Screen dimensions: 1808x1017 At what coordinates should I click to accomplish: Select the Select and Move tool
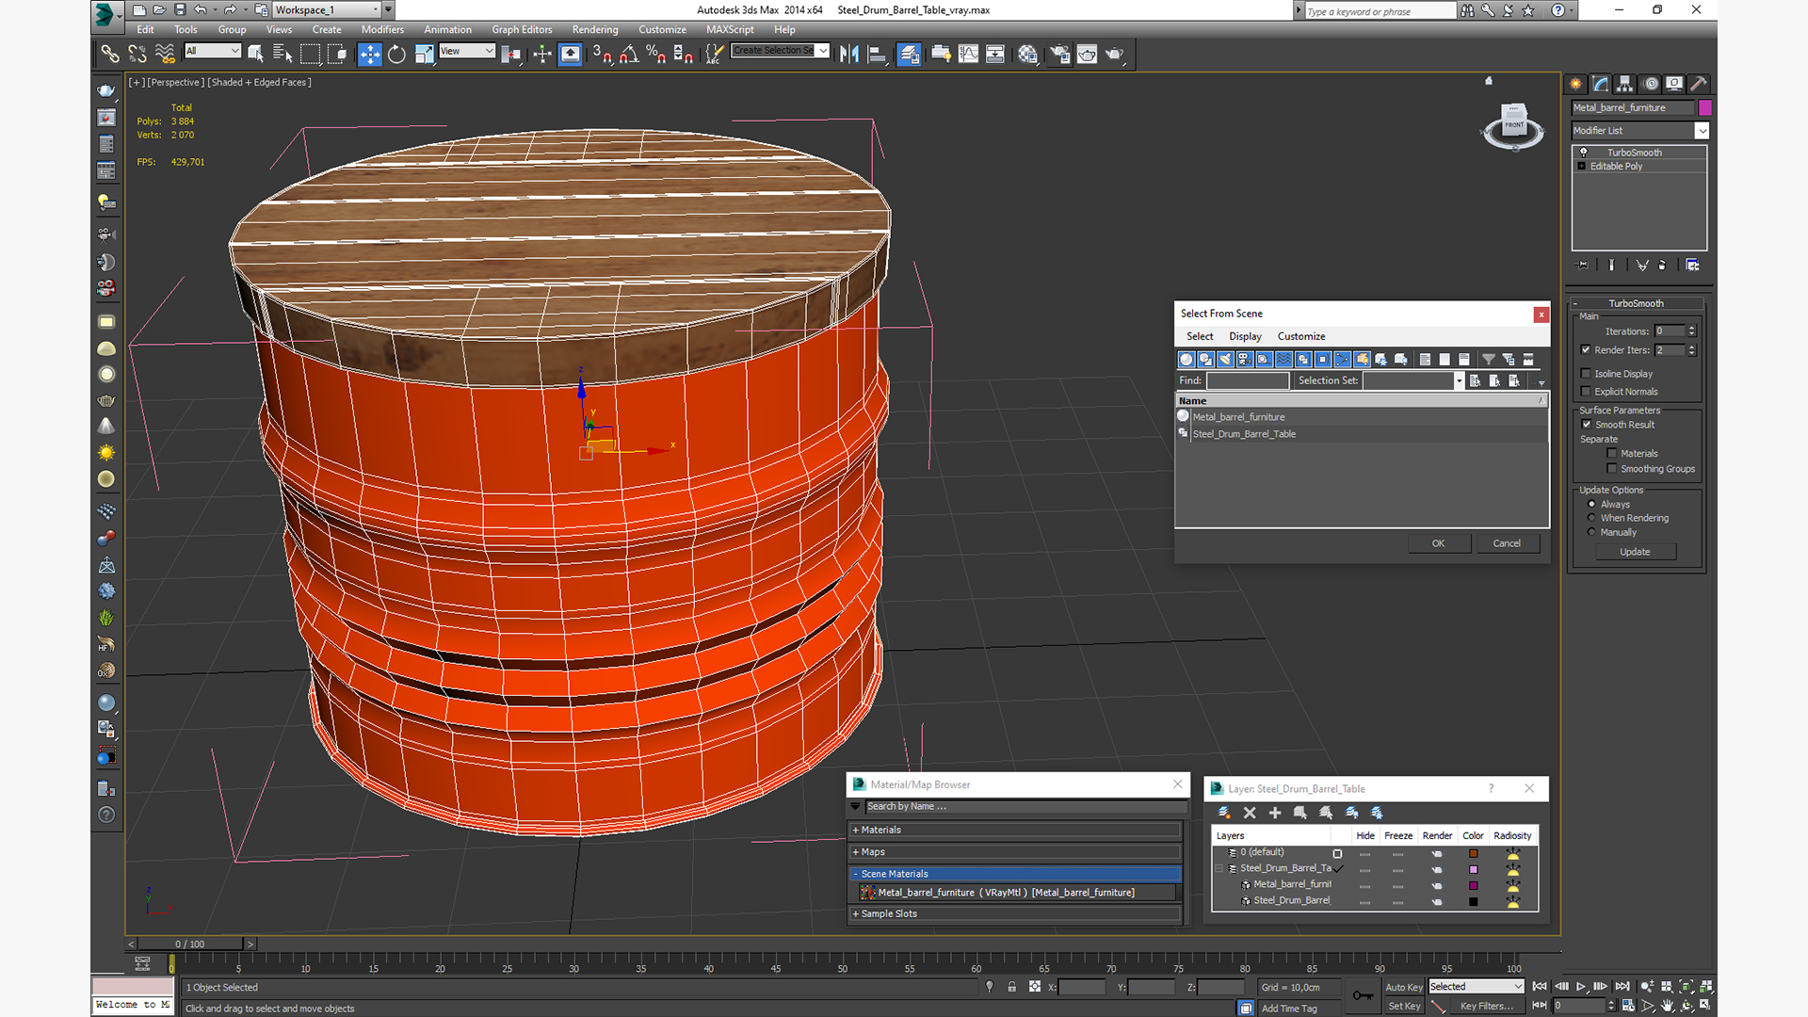tap(370, 55)
